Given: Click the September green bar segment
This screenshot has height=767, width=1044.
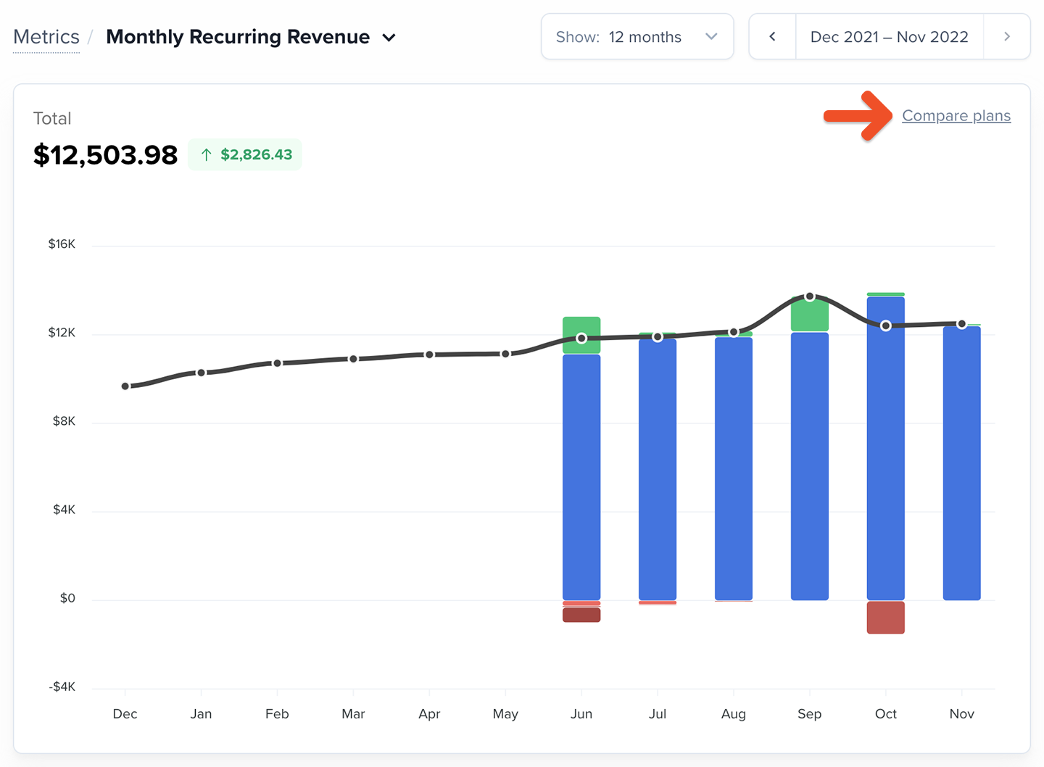Looking at the screenshot, I should [x=810, y=315].
